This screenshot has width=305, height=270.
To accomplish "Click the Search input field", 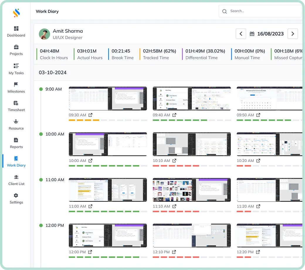I will [261, 11].
